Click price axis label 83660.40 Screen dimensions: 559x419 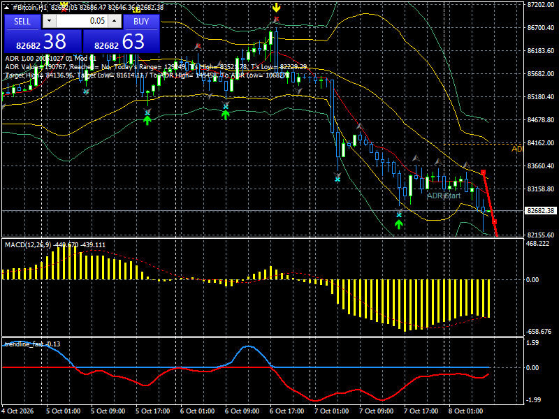pyautogui.click(x=541, y=166)
